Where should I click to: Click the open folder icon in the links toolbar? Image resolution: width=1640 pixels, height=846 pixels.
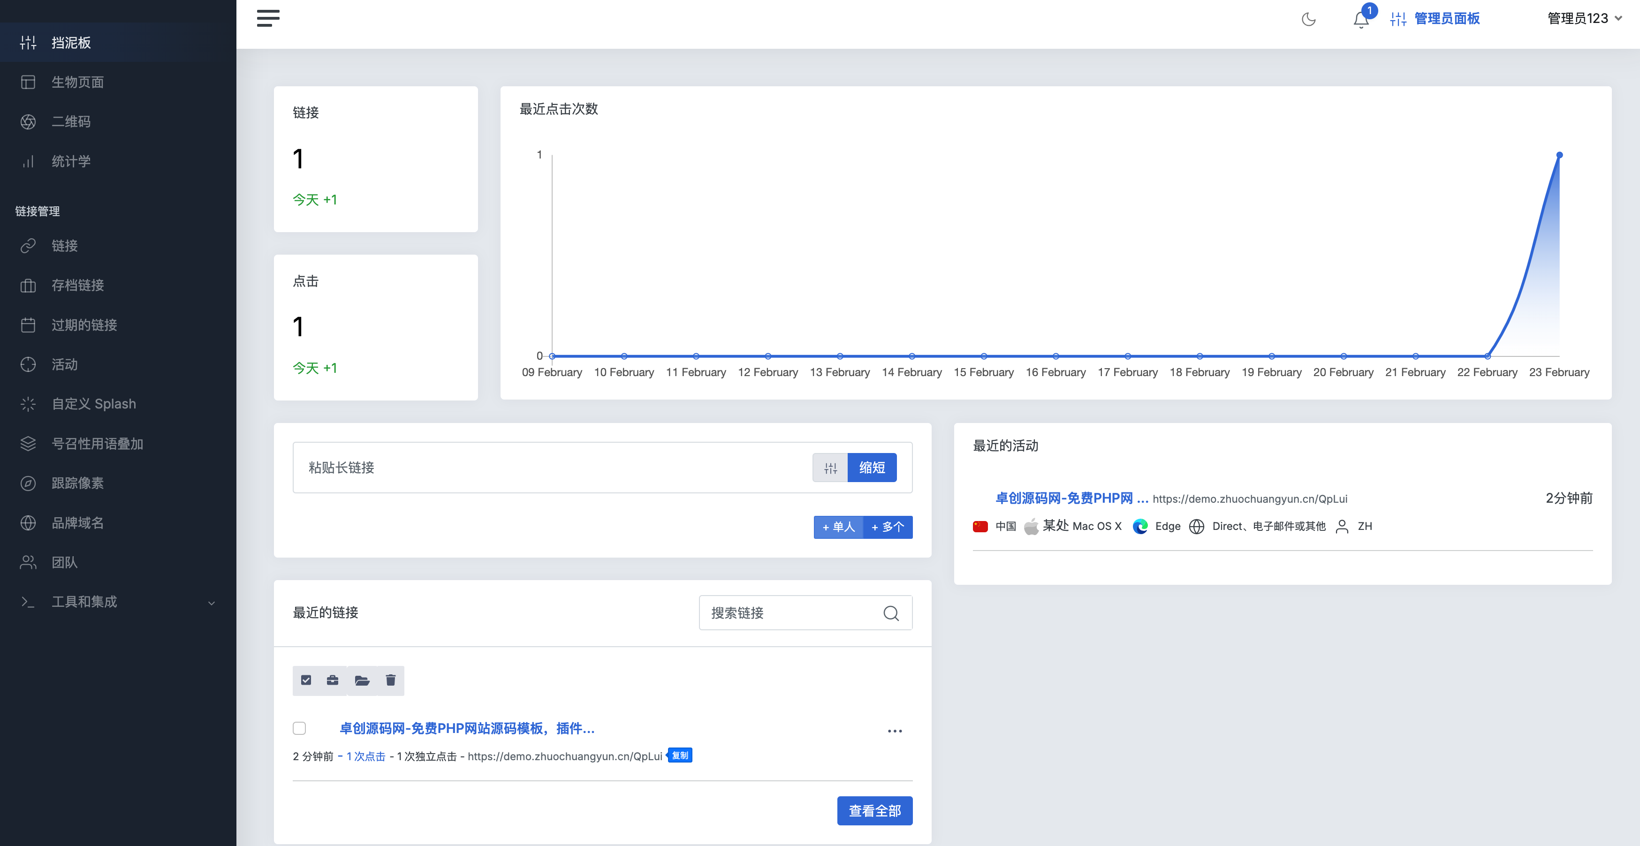[362, 680]
